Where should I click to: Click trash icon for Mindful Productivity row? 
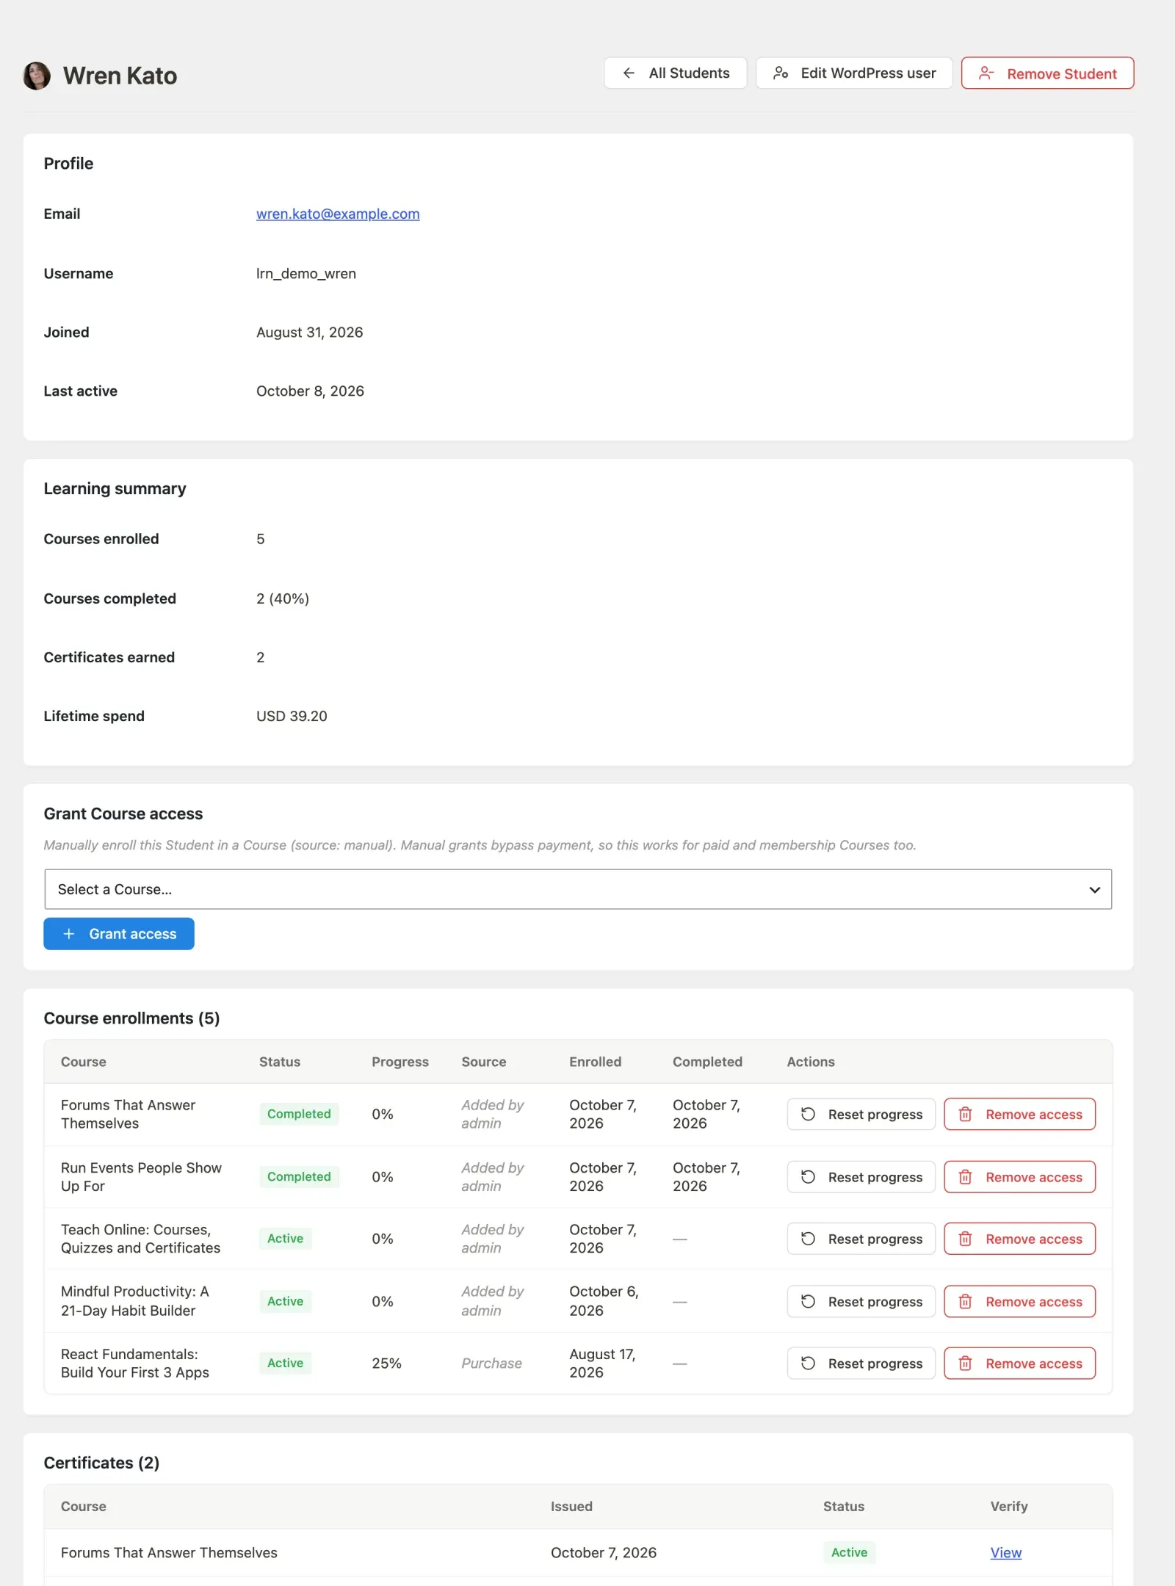coord(966,1301)
